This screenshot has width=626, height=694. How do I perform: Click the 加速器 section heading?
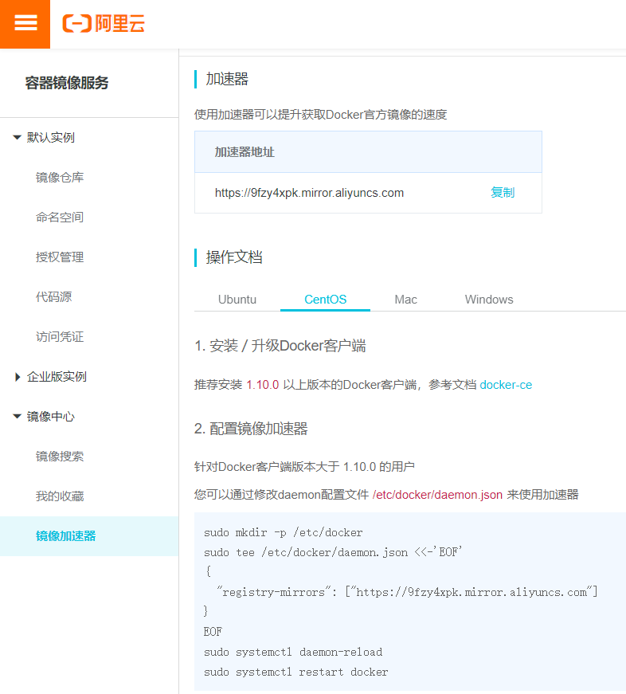pyautogui.click(x=227, y=79)
